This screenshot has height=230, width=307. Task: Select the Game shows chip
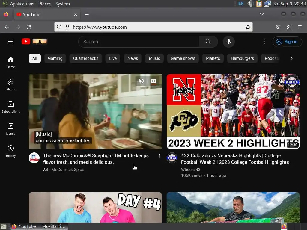(x=183, y=58)
